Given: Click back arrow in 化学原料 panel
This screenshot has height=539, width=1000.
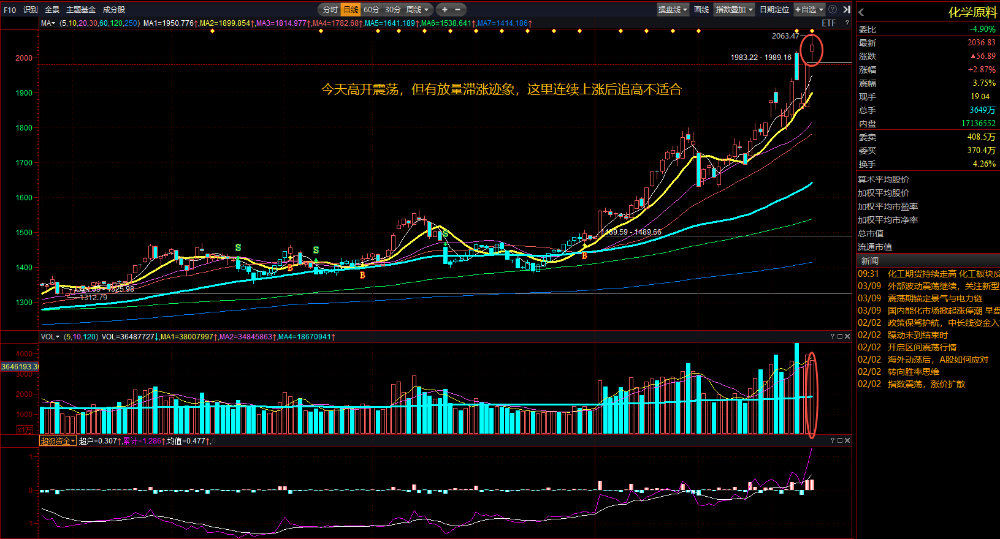Looking at the screenshot, I should (x=861, y=12).
